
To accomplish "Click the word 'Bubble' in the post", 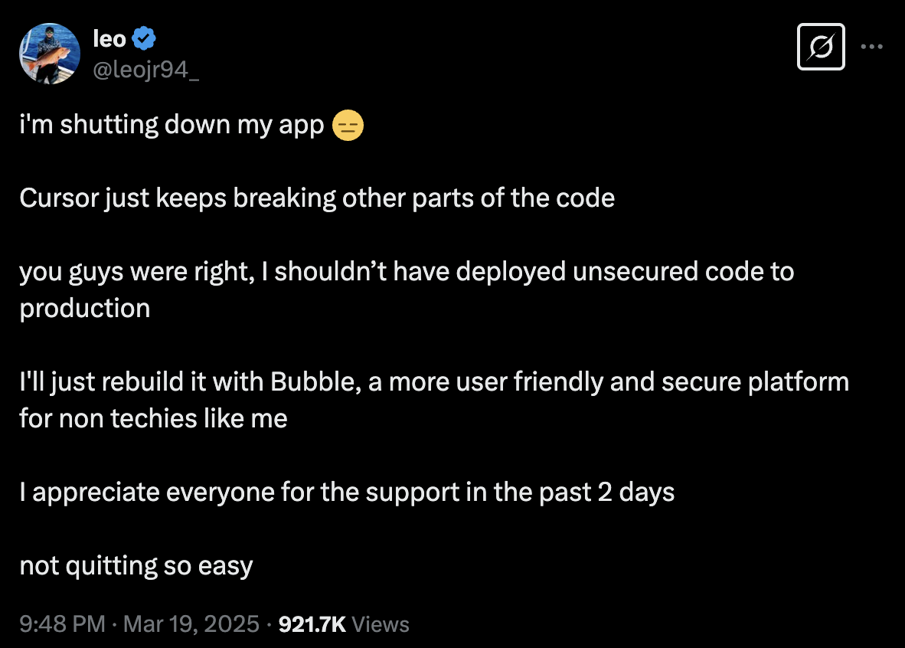I will click(x=316, y=381).
